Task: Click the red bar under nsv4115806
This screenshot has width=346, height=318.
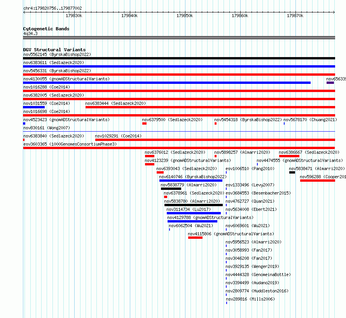Action: pyautogui.click(x=195, y=238)
